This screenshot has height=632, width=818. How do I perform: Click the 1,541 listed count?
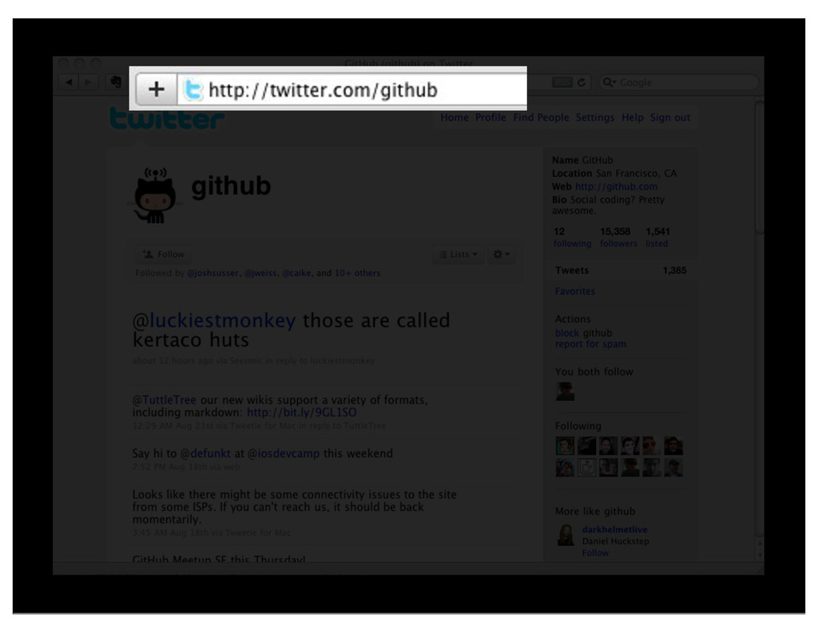pyautogui.click(x=657, y=237)
